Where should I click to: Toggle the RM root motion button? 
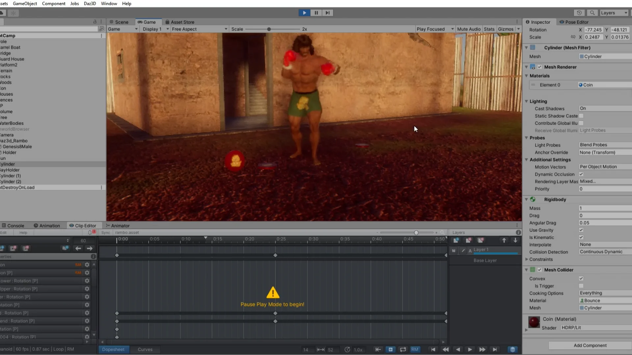[x=415, y=349]
